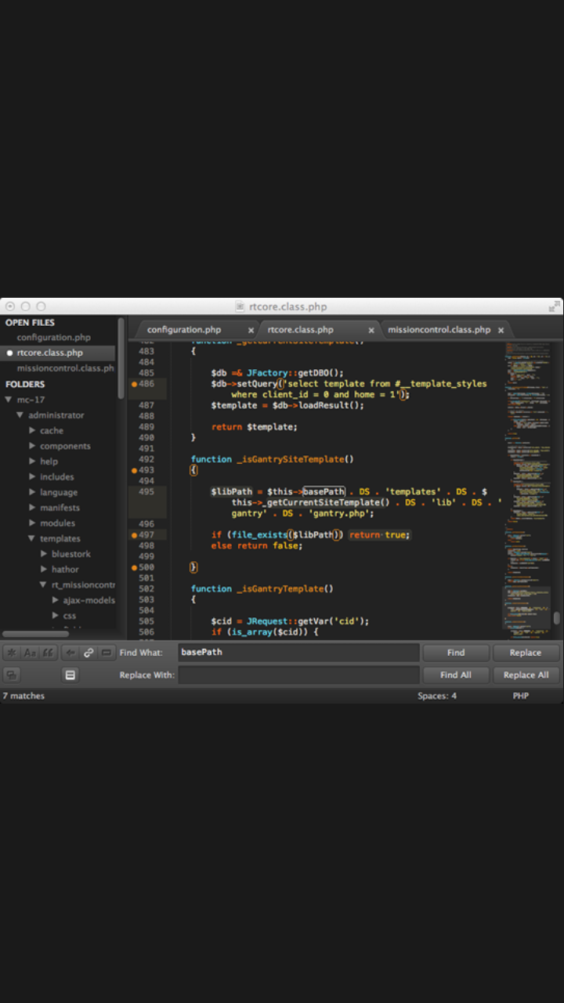The height and width of the screenshot is (1003, 564).
Task: Click the editor vertical scrollbar thumb
Action: click(557, 617)
